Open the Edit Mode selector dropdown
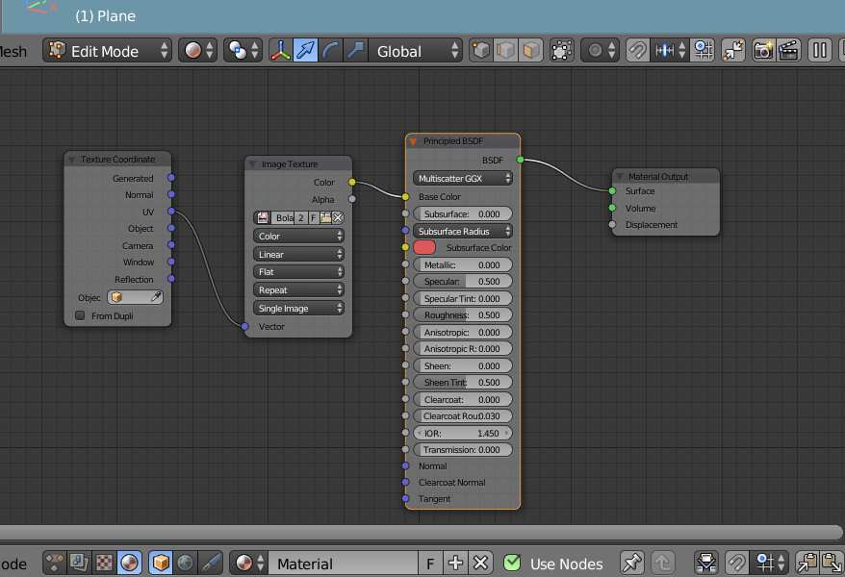845x577 pixels. coord(107,51)
